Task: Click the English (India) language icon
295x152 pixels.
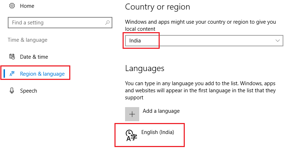Action: click(131, 135)
